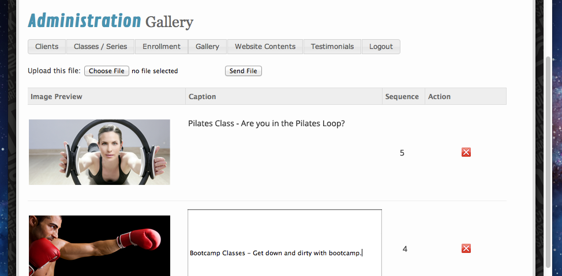Screen dimensions: 562x276
Task: Click the Caption column header
Action: [x=203, y=96]
